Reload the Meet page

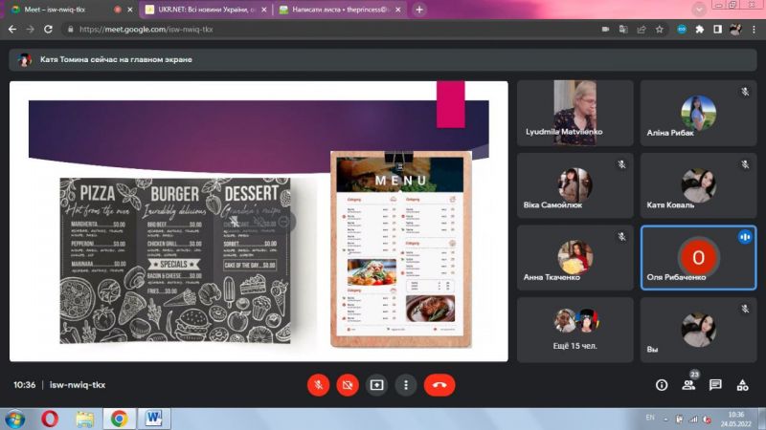(x=48, y=30)
